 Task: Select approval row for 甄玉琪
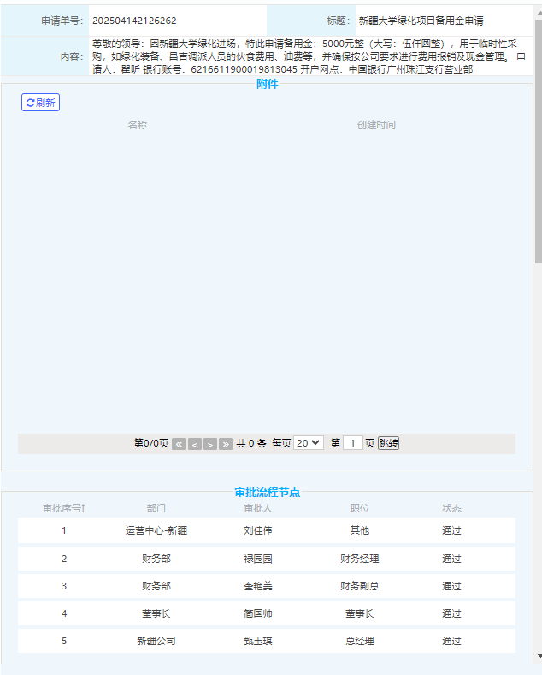[257, 641]
